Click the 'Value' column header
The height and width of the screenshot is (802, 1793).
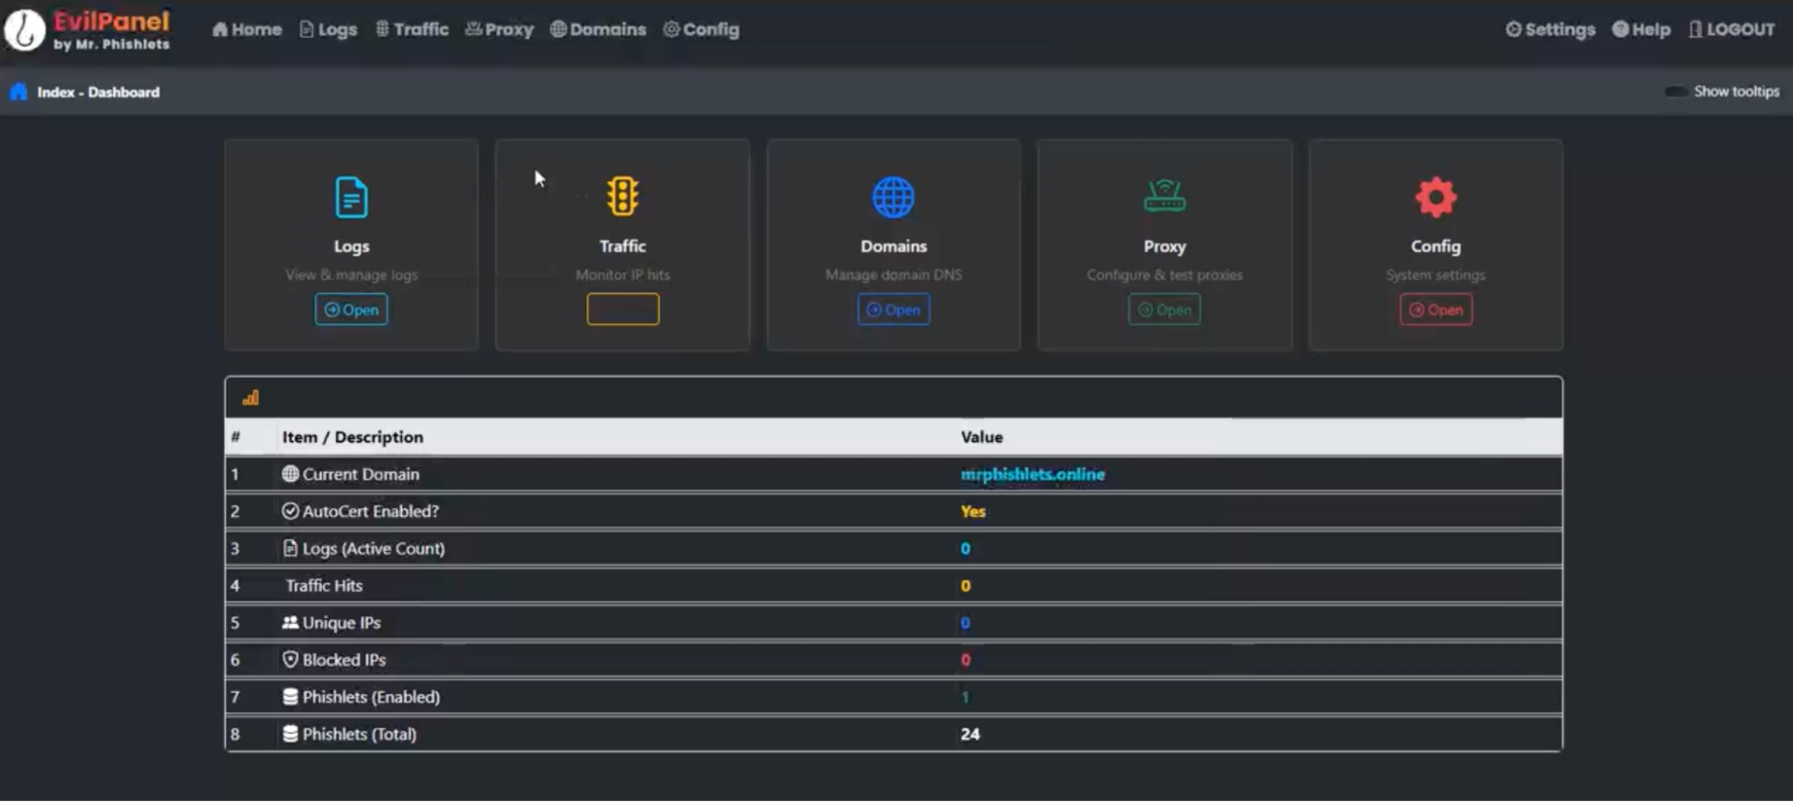tap(982, 437)
